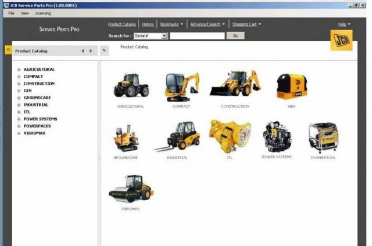Click the History link
This screenshot has width=372, height=246.
coord(148,24)
